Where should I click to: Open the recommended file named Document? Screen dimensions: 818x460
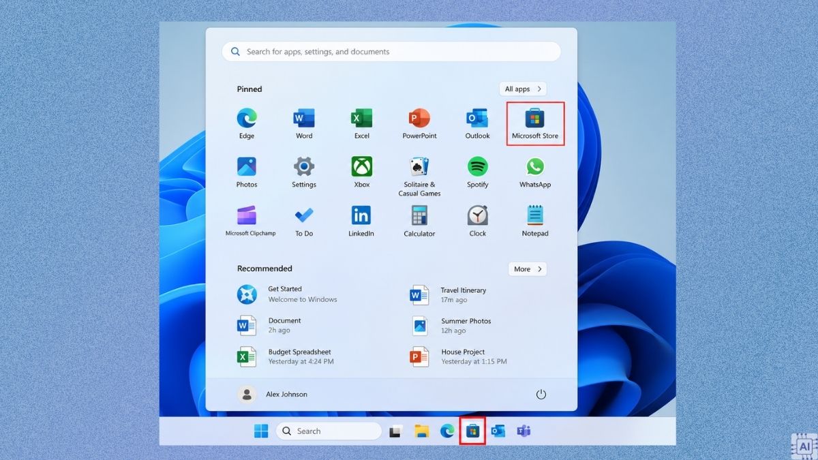(x=269, y=325)
